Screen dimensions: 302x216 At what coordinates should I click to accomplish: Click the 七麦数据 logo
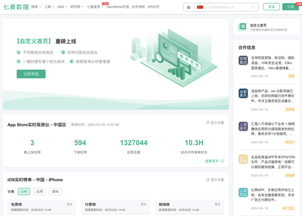coord(16,7)
